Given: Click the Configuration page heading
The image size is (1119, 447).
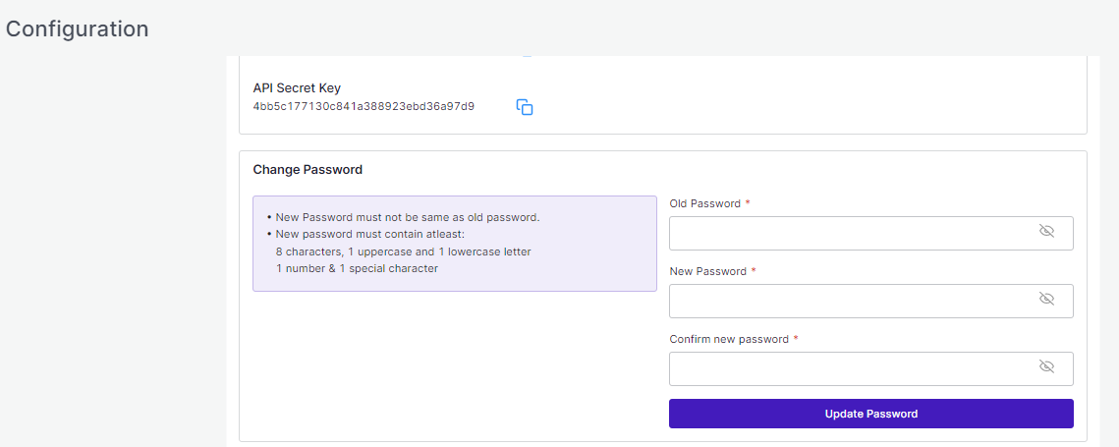Looking at the screenshot, I should [x=77, y=29].
